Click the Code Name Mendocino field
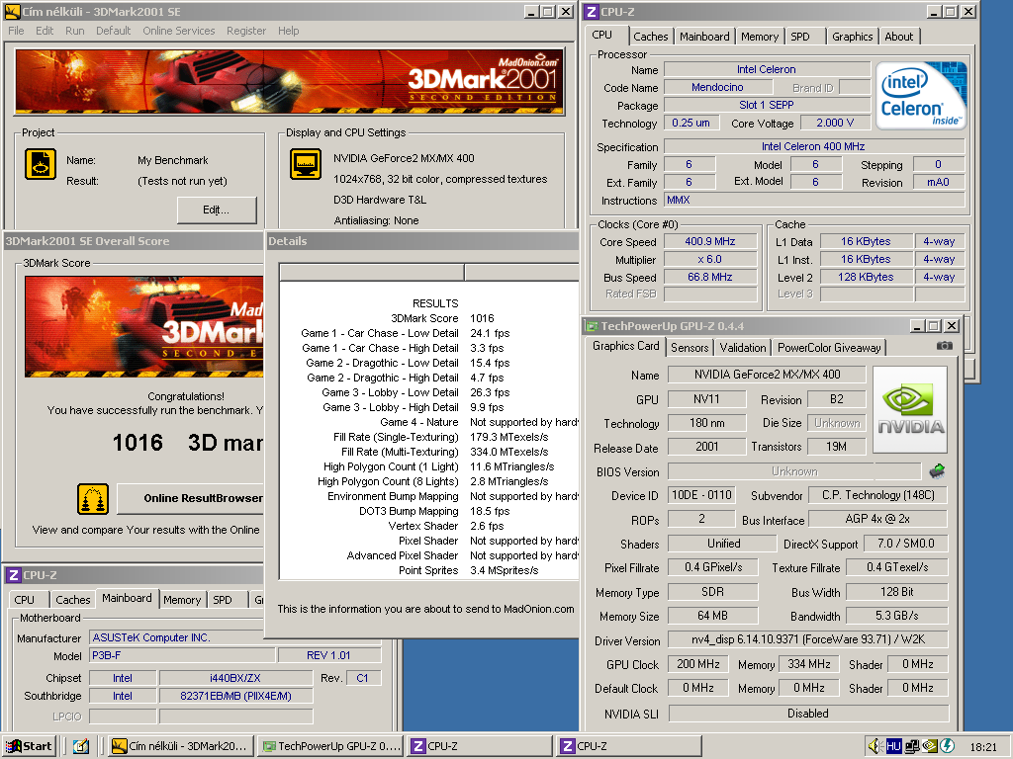Viewport: 1013px width, 759px height. (717, 87)
